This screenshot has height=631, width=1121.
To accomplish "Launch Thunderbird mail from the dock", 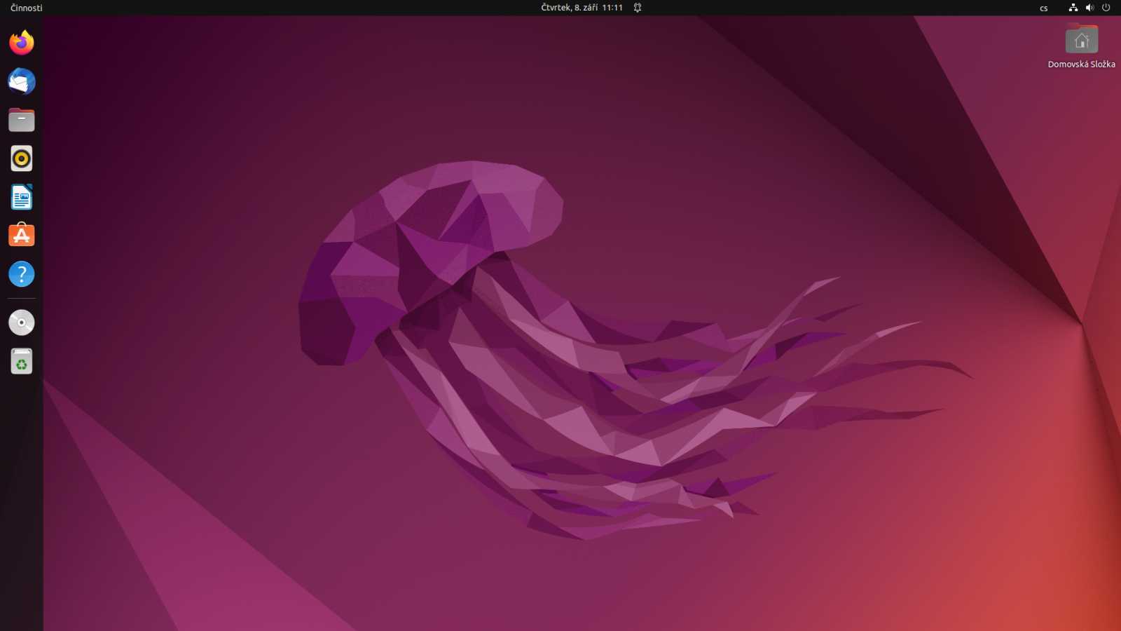I will tap(22, 81).
